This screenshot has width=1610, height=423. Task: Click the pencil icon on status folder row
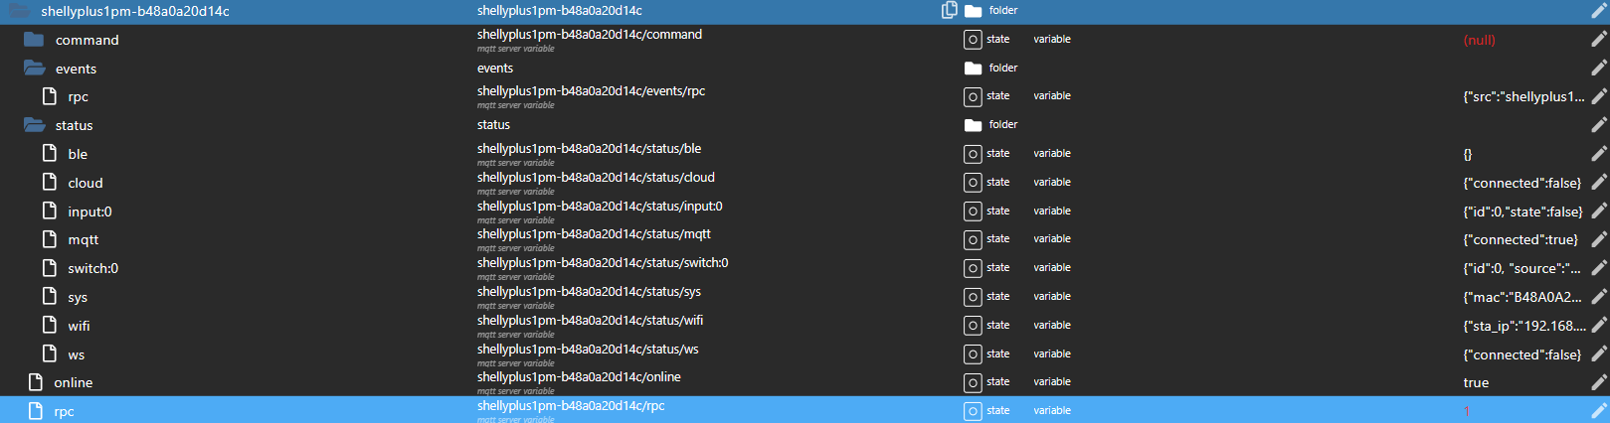tap(1599, 125)
